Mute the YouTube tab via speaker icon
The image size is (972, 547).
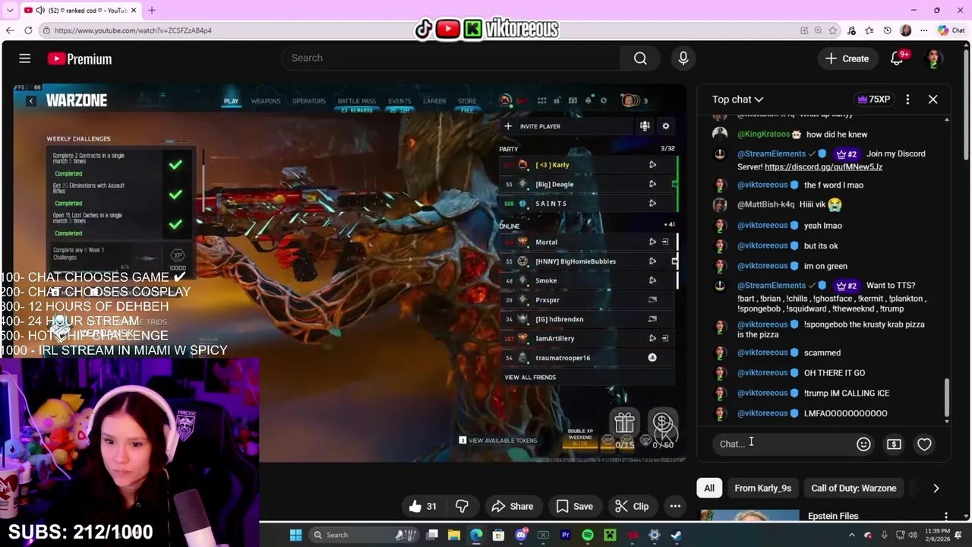point(39,10)
